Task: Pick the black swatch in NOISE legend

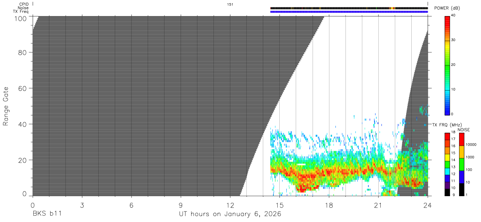Action: [x=462, y=190]
